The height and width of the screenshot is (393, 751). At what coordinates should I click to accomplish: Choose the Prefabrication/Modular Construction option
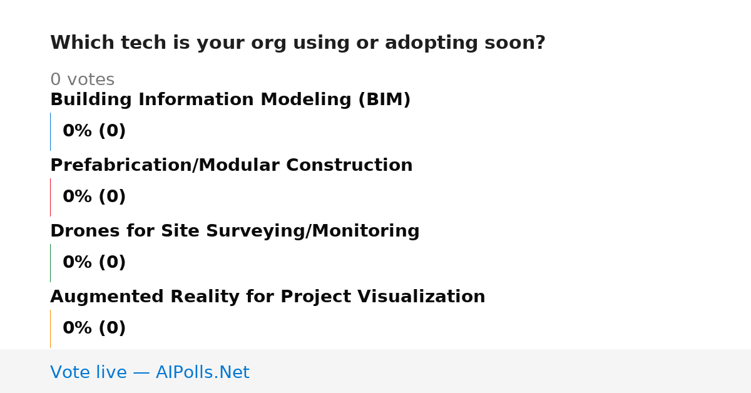pos(232,165)
